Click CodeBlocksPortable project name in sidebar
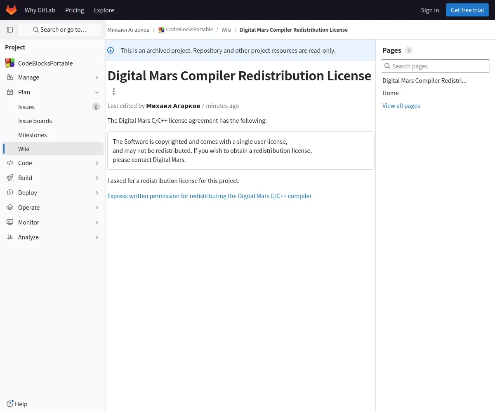The image size is (495, 412). click(45, 63)
